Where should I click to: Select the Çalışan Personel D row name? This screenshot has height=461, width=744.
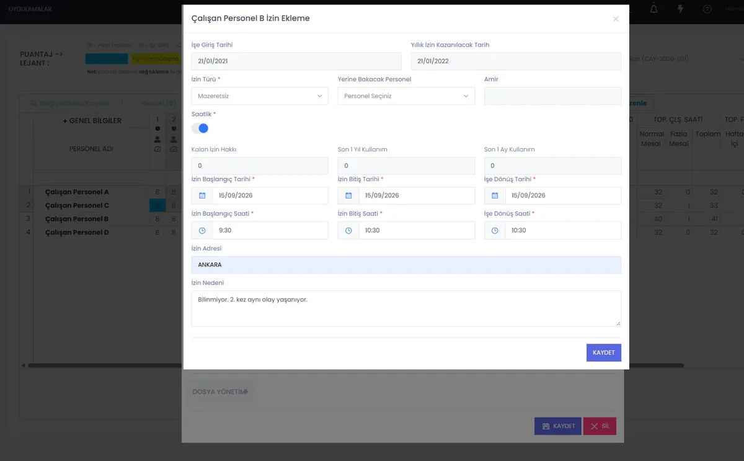point(77,233)
